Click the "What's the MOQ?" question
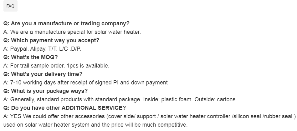The image size is (297, 131). 30,57
